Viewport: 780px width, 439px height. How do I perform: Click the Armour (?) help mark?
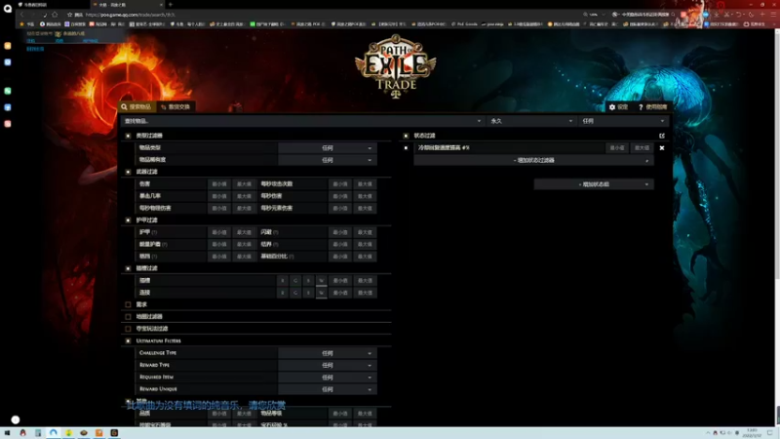(154, 232)
